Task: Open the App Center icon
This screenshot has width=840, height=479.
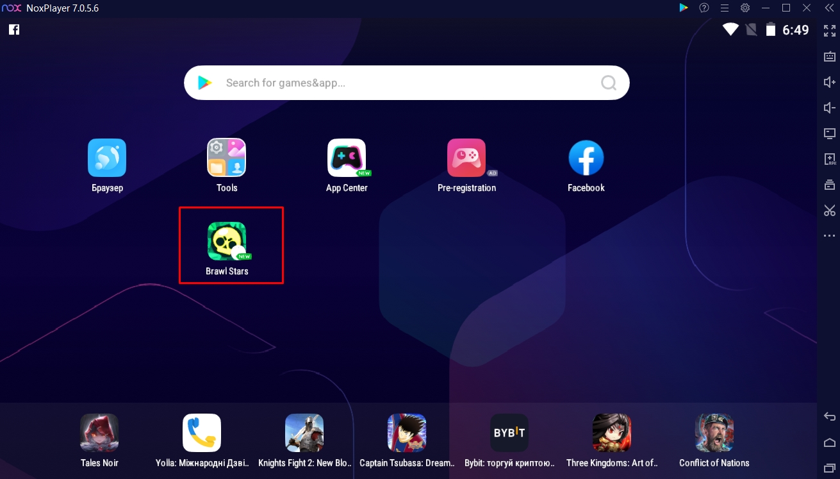Action: pos(347,158)
